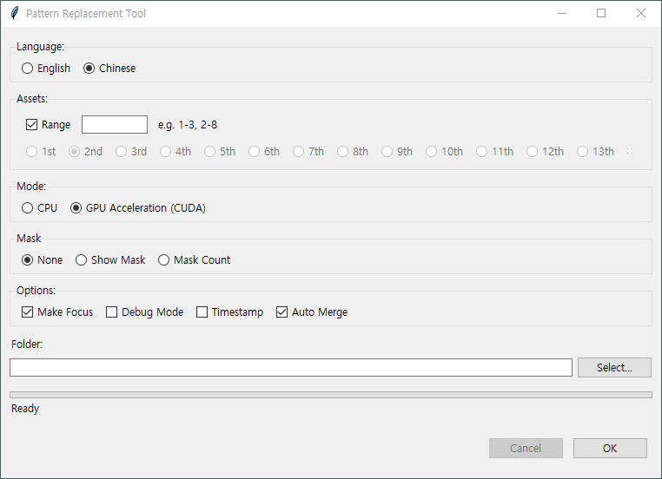This screenshot has height=479, width=662.
Task: Maximize the Pattern Replacement Tool window
Action: [601, 14]
